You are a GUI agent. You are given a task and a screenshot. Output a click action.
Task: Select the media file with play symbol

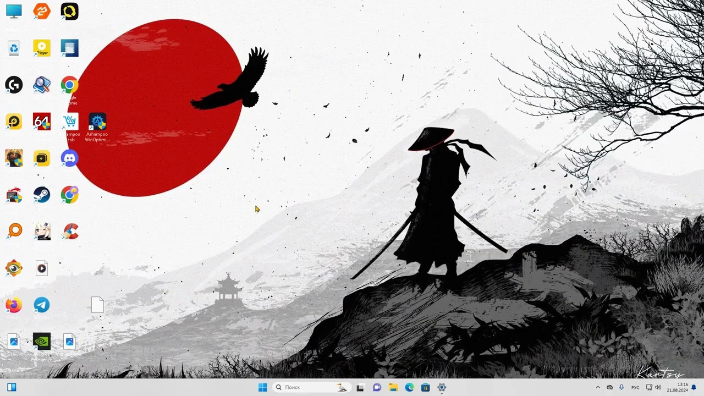pyautogui.click(x=42, y=268)
